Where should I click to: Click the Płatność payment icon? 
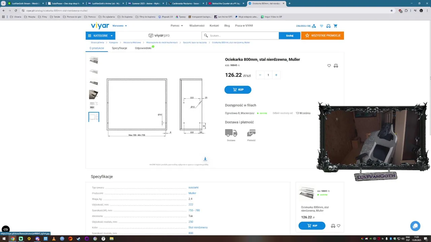tap(251, 133)
